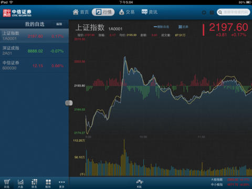Open the 资讯 news tab

pyautogui.click(x=150, y=12)
